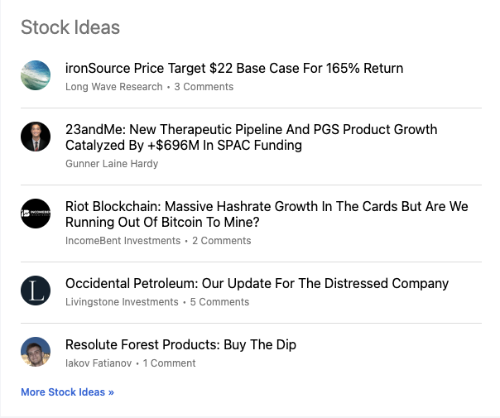
Task: Click IncomeBent Investments author name
Action: click(x=123, y=241)
